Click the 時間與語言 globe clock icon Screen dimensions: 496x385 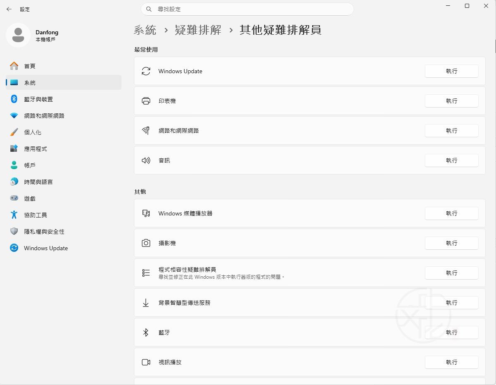[x=14, y=182]
